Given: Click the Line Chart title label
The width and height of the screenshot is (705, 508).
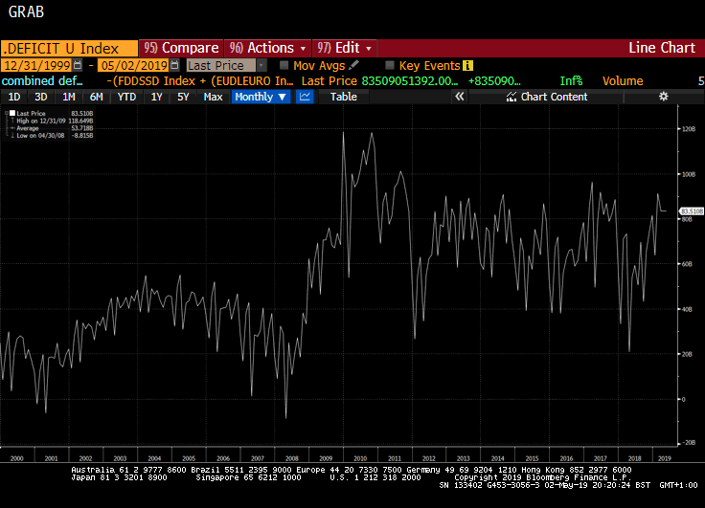Looking at the screenshot, I should pos(662,48).
